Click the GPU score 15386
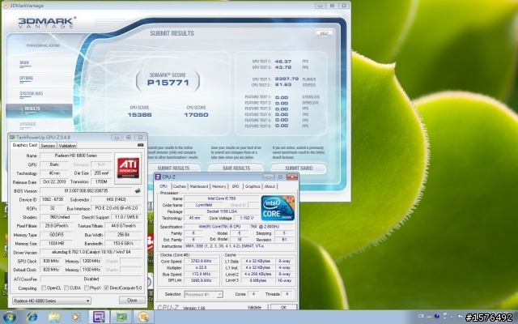Viewport: 518px width, 324px height. tap(140, 115)
